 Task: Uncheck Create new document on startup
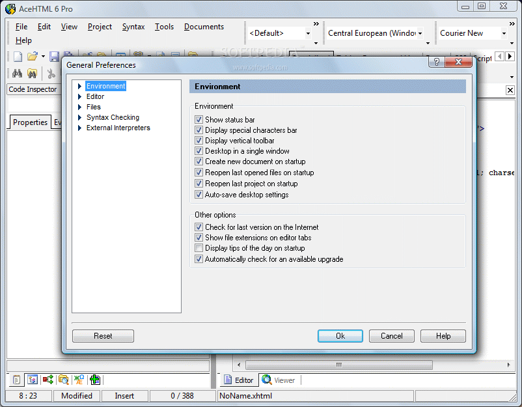199,161
